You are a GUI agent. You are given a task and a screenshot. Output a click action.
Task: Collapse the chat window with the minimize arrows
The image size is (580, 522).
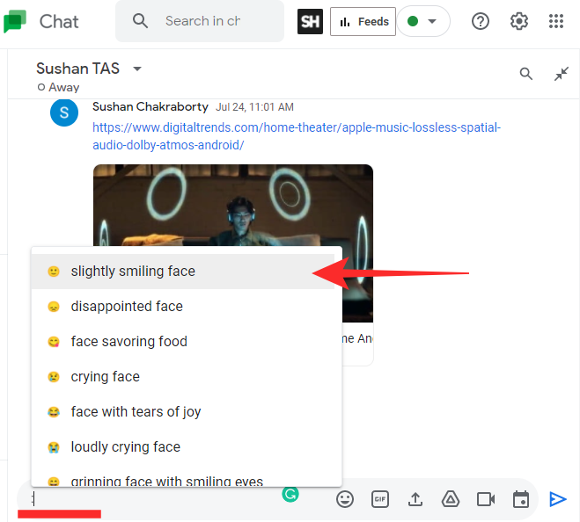tap(562, 74)
